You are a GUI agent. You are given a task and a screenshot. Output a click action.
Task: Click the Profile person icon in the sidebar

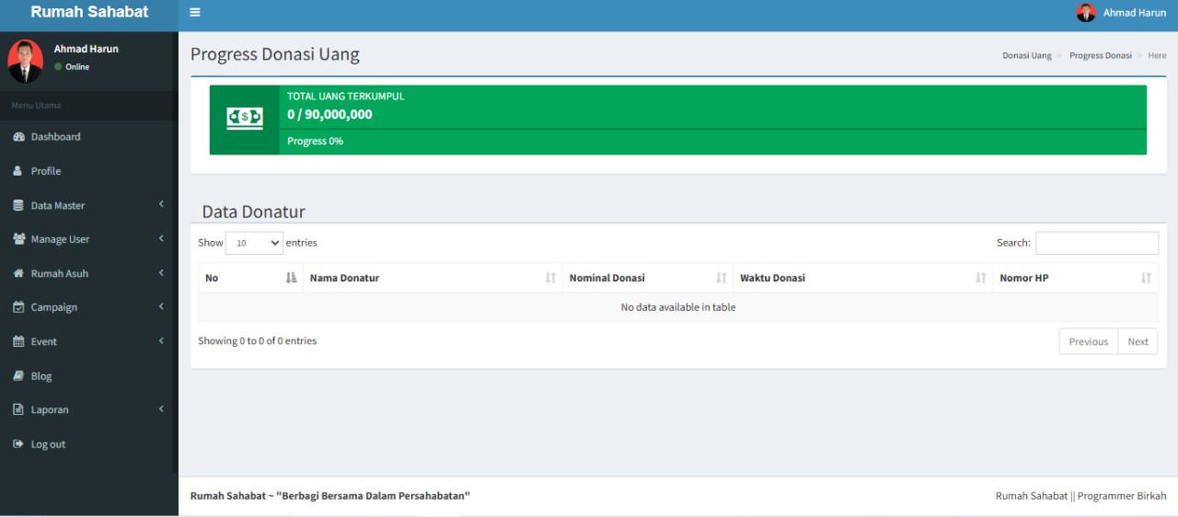click(17, 171)
